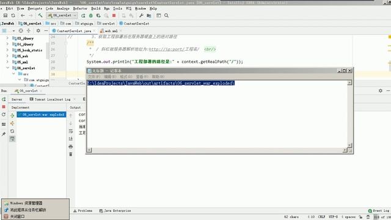
Task: Expand the 04_jQuery module node
Action: [7, 44]
